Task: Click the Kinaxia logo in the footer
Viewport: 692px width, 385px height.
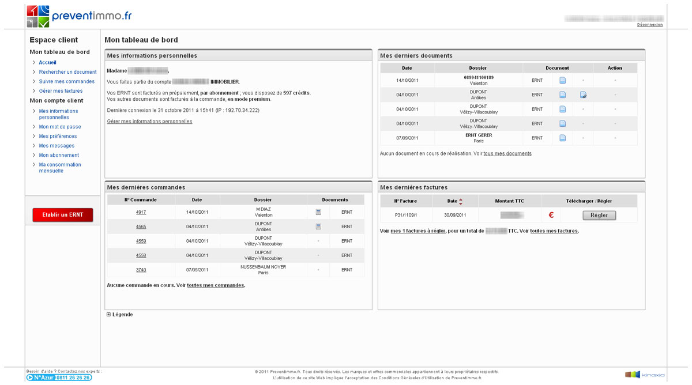Action: tap(645, 375)
